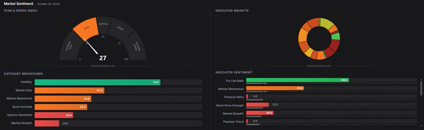
Task: Select the olive-yellow slice of the donut chart
Action: (326, 23)
